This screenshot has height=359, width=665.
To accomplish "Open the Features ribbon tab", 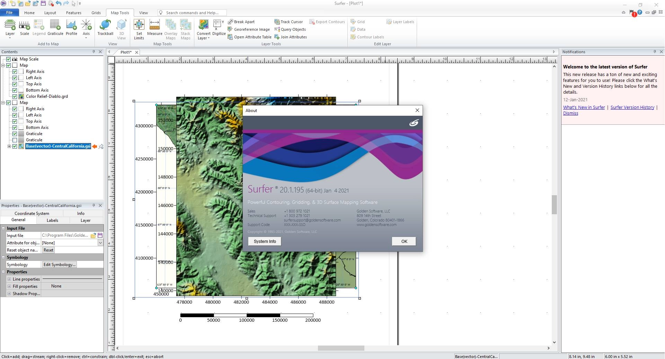I will tap(74, 13).
